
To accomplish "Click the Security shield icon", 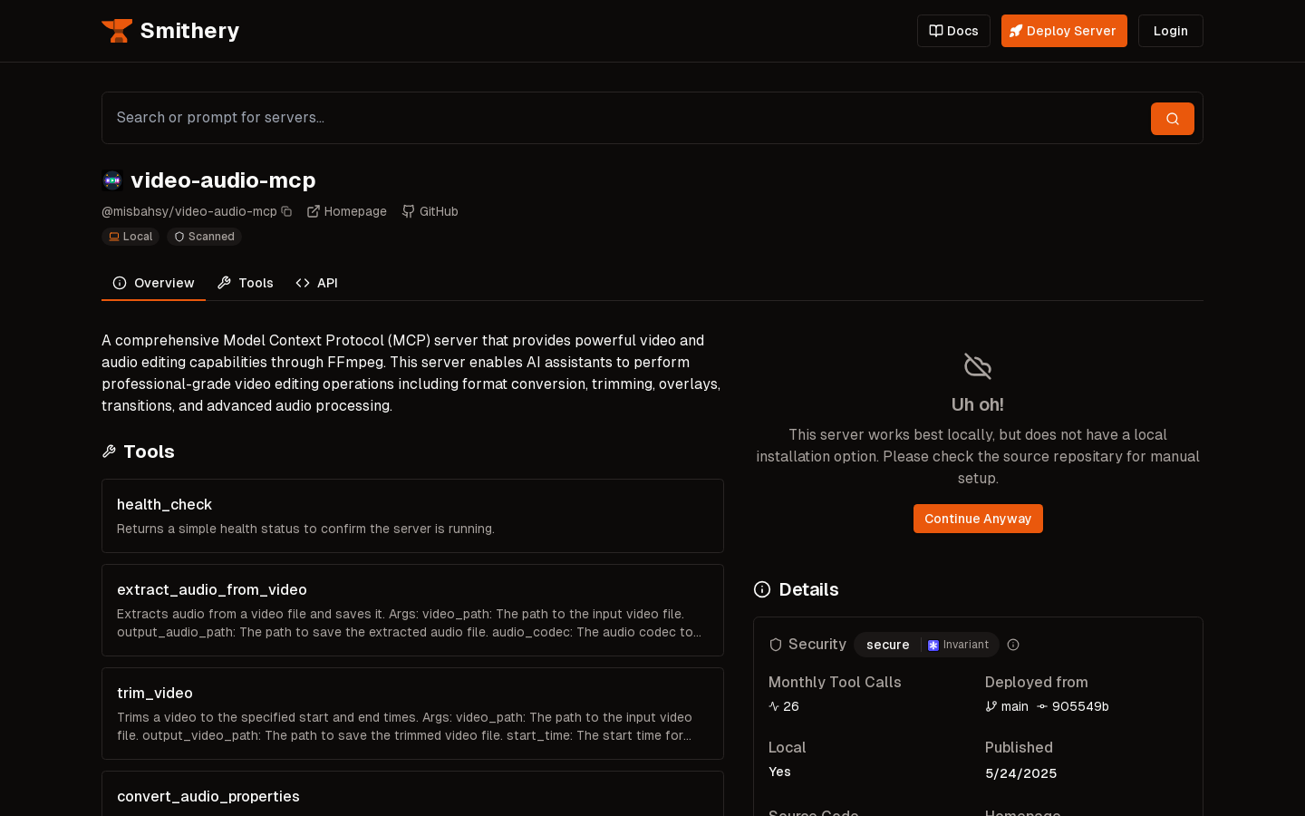I will [x=776, y=645].
